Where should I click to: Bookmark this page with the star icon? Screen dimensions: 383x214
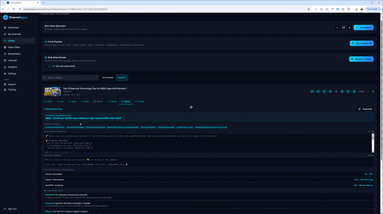[308, 9]
